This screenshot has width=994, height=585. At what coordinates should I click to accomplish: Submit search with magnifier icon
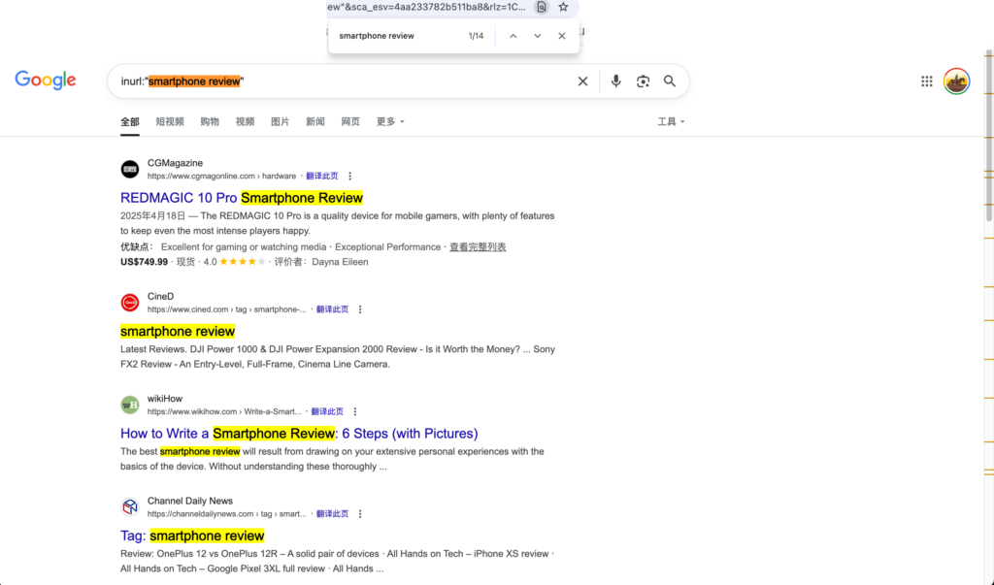pos(670,81)
